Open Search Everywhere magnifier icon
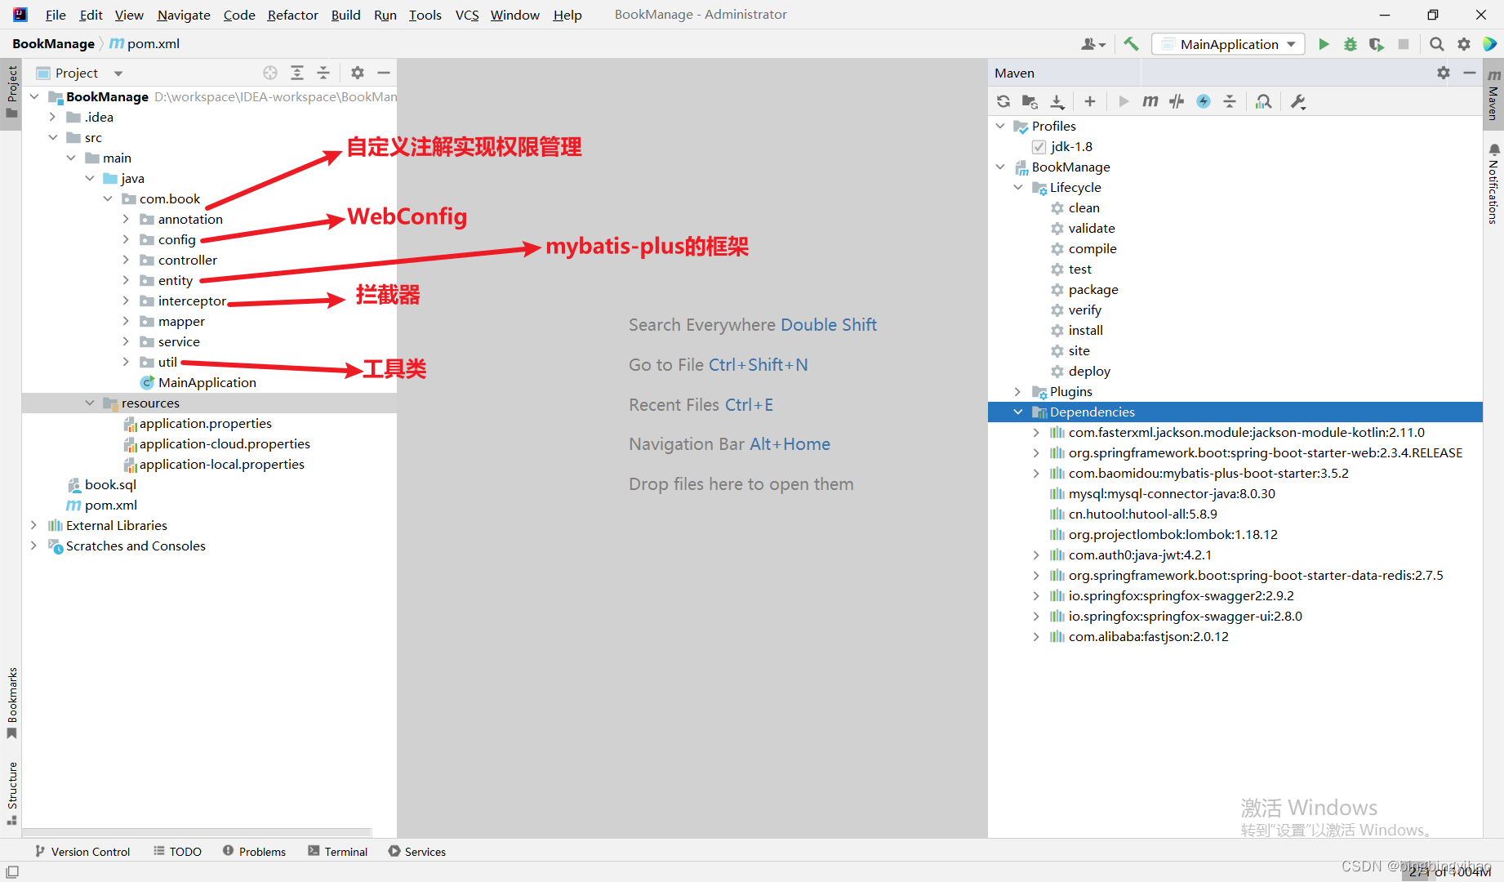The image size is (1504, 882). click(x=1437, y=44)
